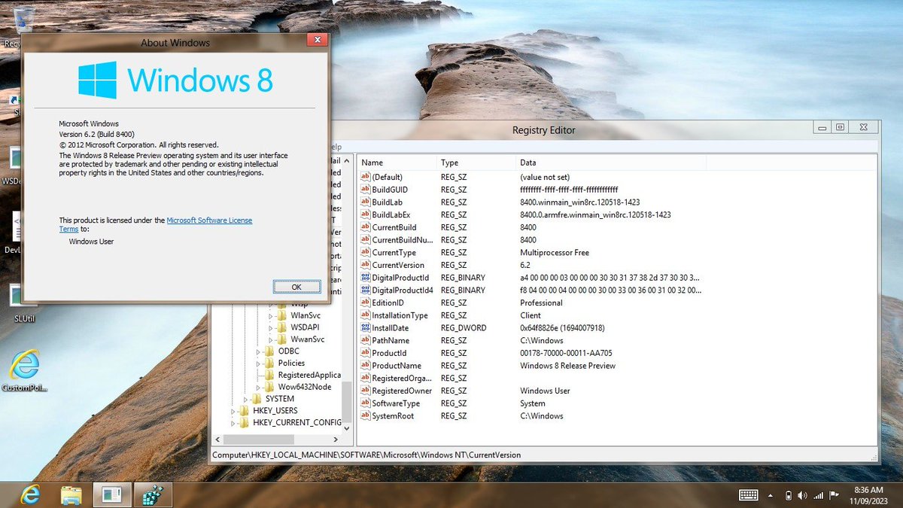Image resolution: width=903 pixels, height=508 pixels.
Task: Select the SoftwareType value icon
Action: coord(366,403)
